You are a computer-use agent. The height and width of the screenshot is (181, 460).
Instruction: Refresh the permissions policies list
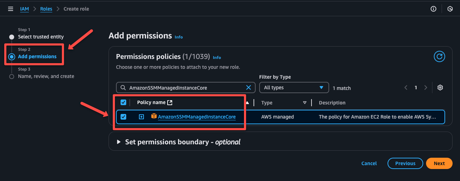[439, 56]
